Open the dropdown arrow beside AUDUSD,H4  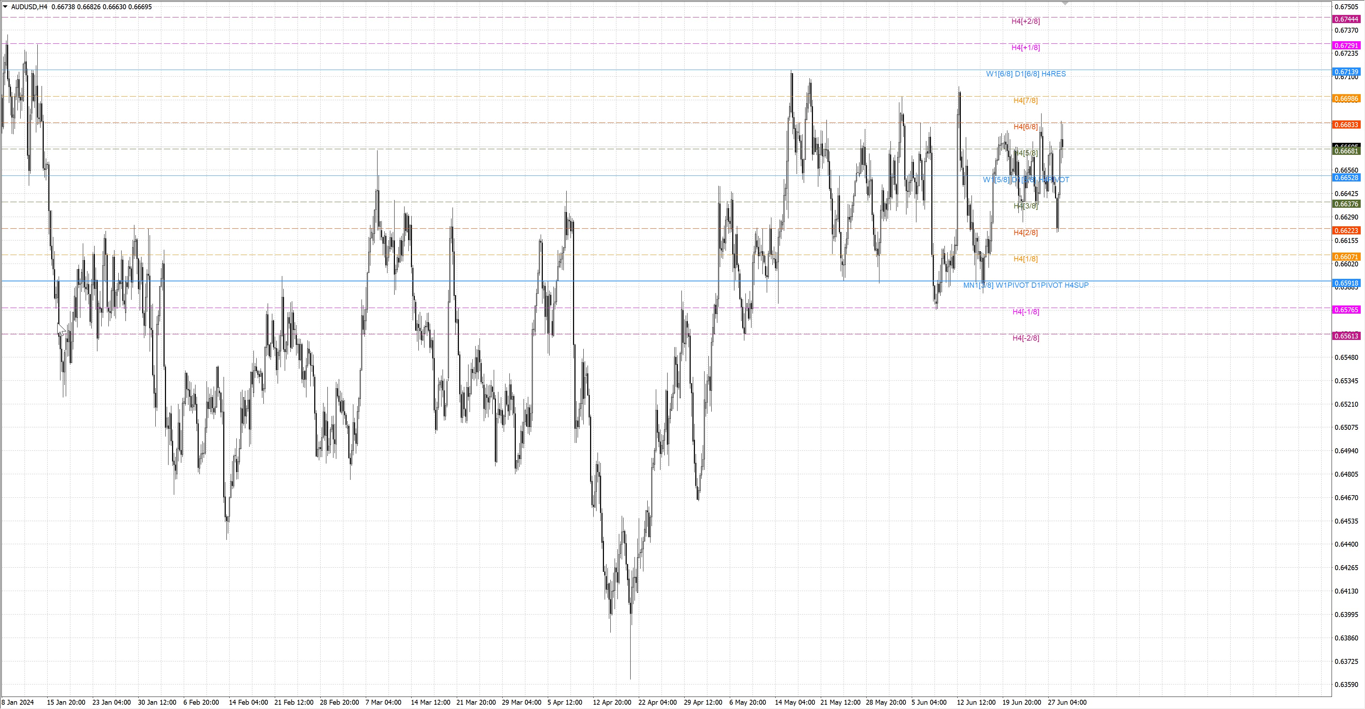5,7
